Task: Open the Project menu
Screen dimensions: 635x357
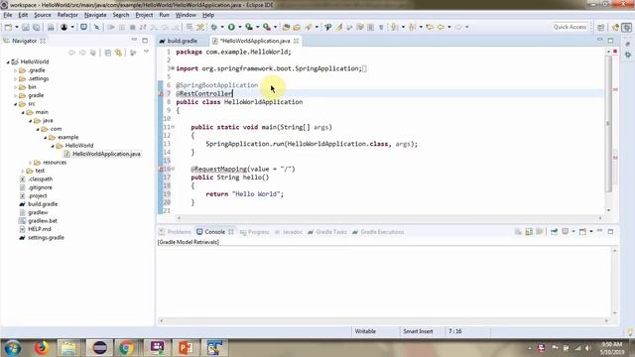Action: [x=144, y=15]
